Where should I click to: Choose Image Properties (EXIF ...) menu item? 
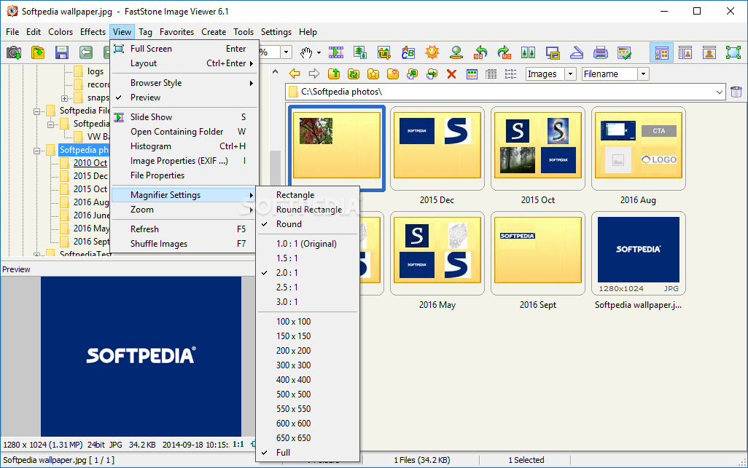(x=185, y=161)
